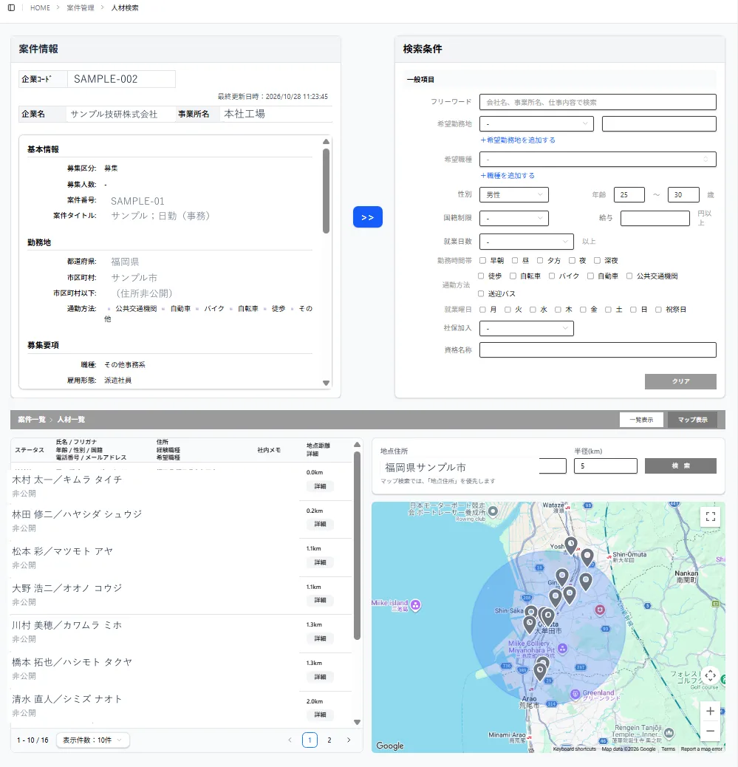Tick the 送迎バス checkbox
The width and height of the screenshot is (738, 767).
[x=481, y=293]
